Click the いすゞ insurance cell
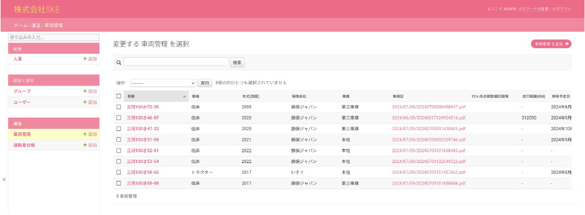 coord(298,172)
